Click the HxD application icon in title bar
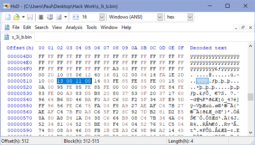Screen dimensions: 255x145 click(7, 6)
